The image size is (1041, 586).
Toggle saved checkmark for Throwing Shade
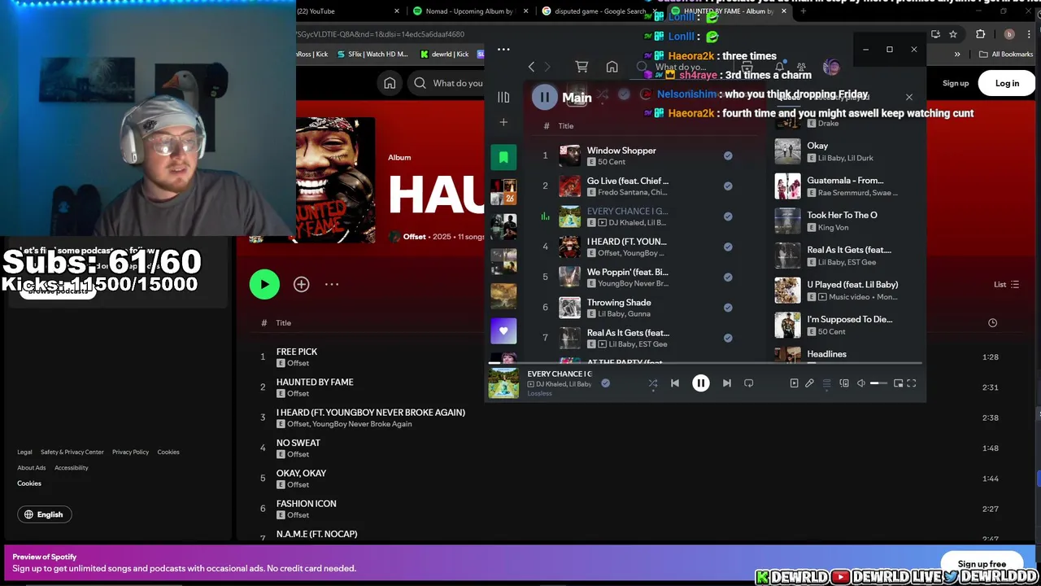(728, 308)
